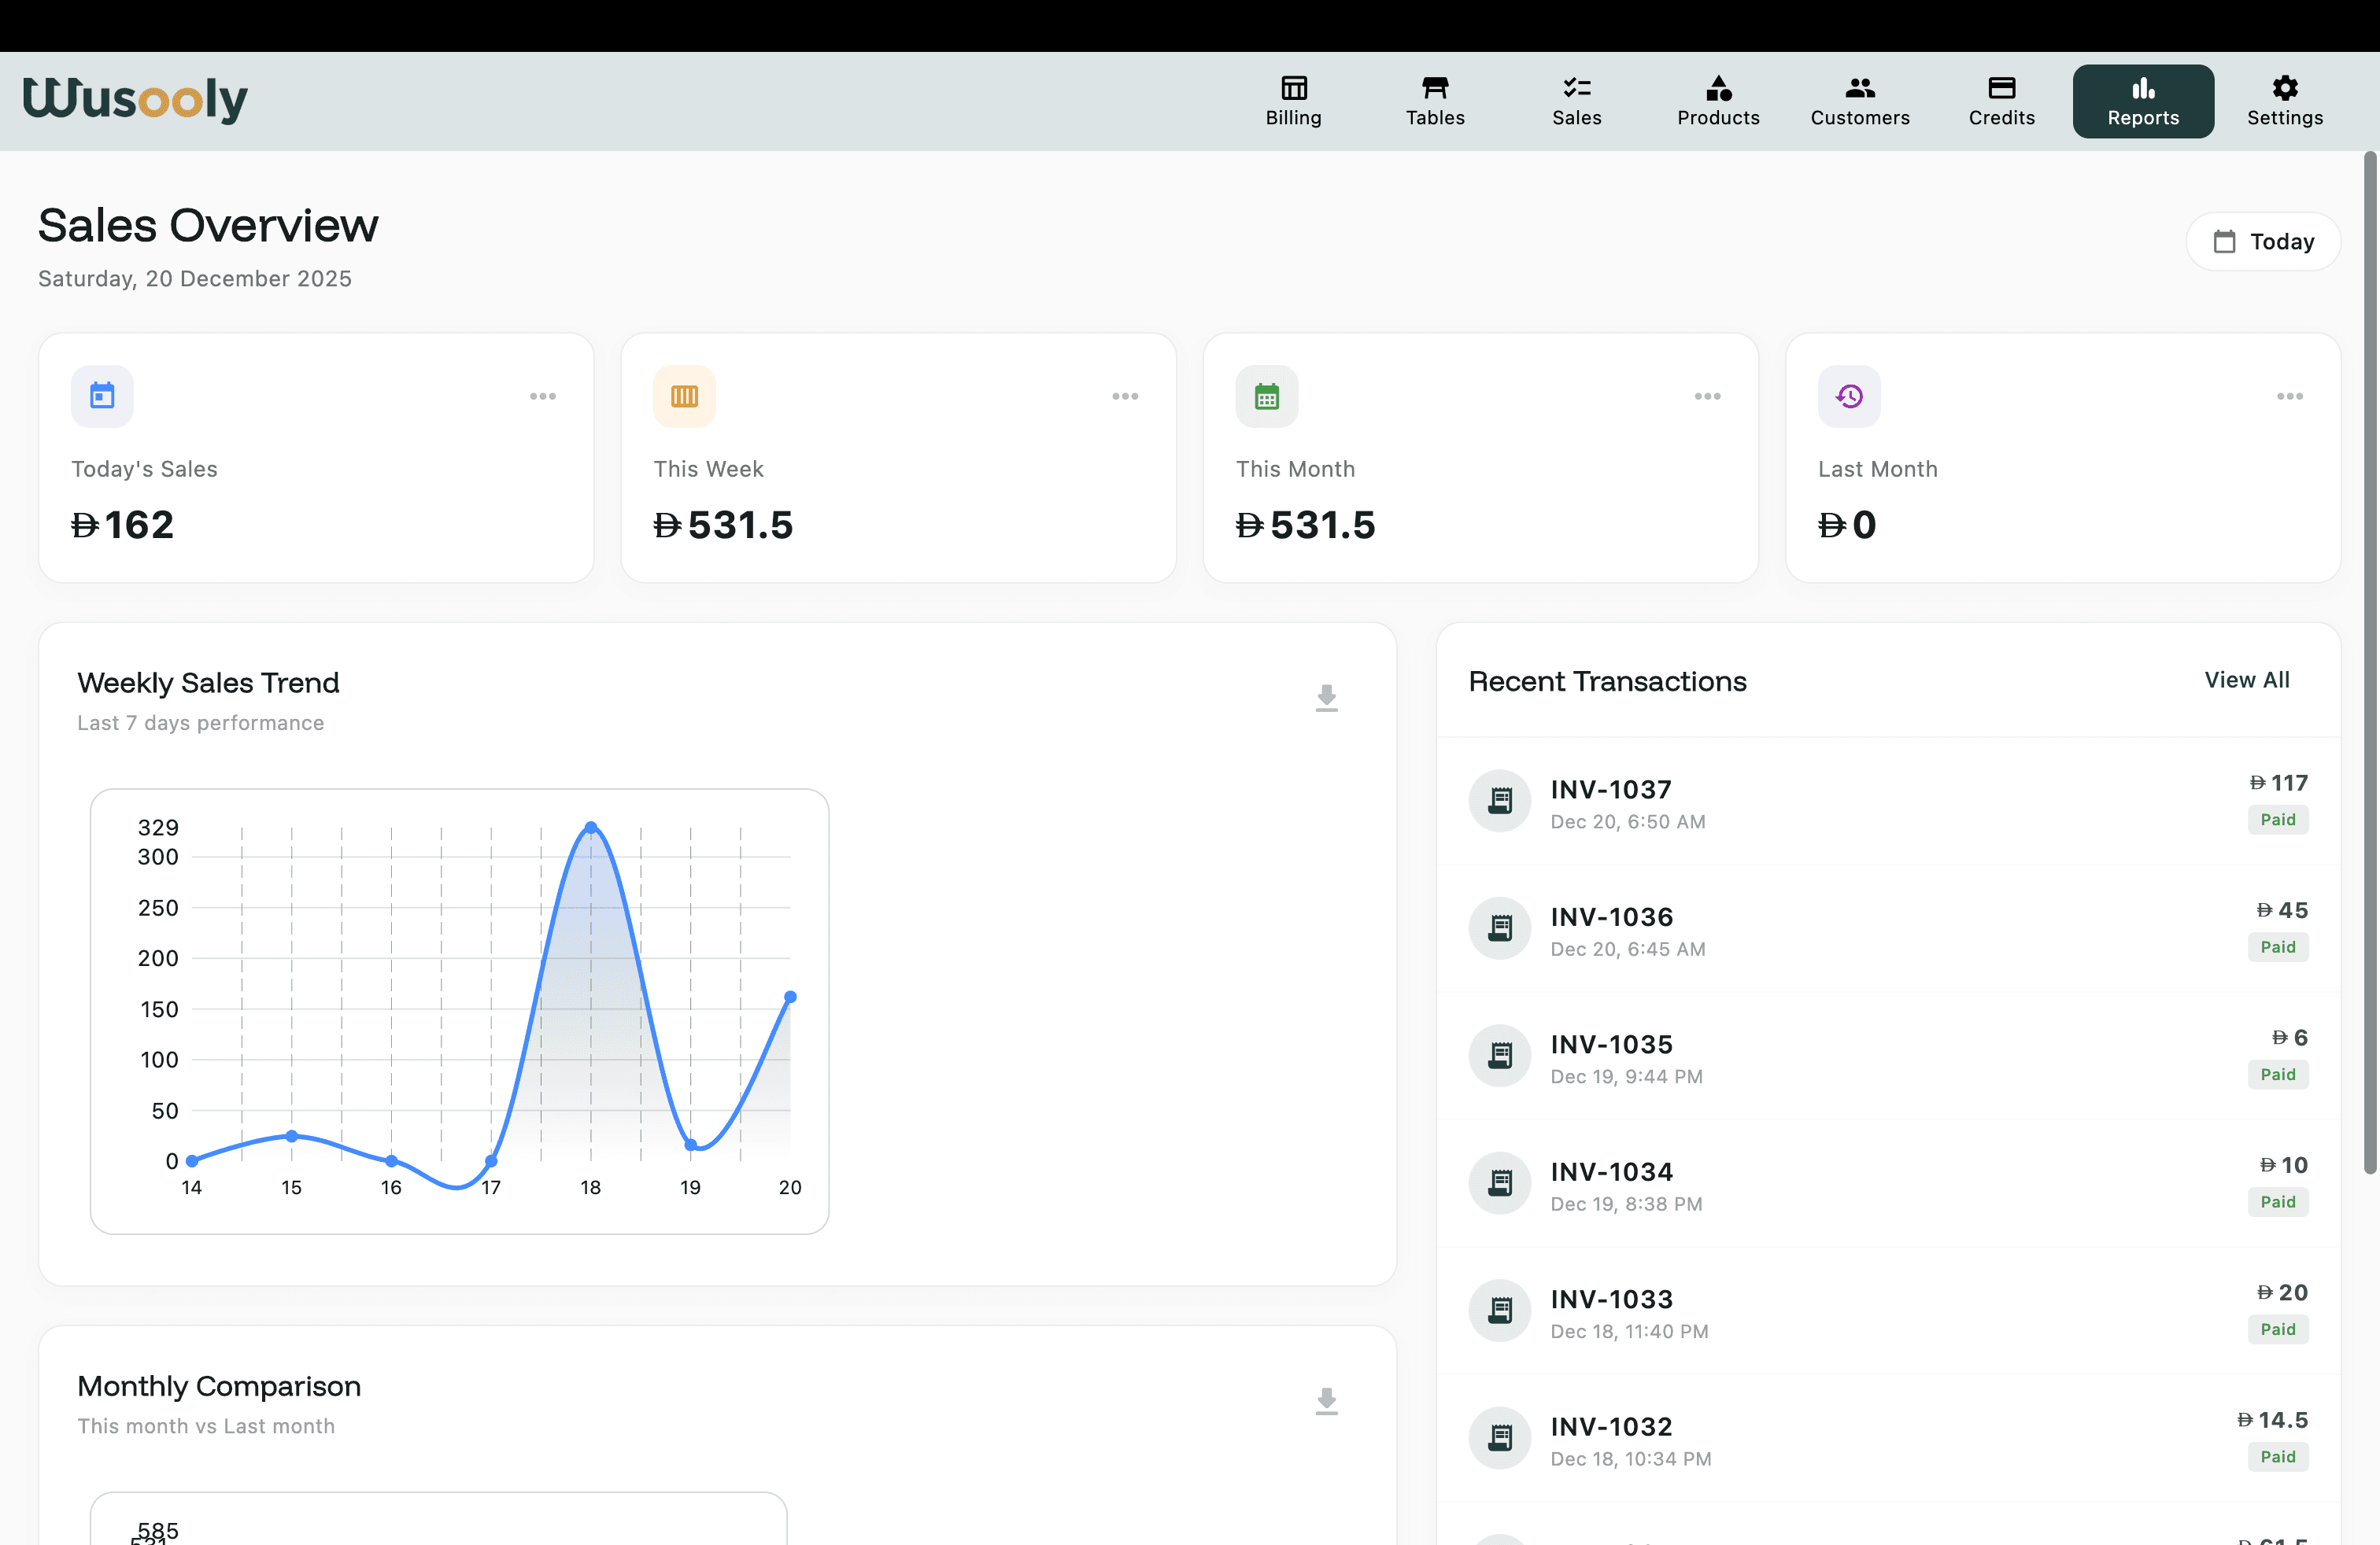Switch to the Customers tab
Screen dimensions: 2380x1545
coord(1859,101)
